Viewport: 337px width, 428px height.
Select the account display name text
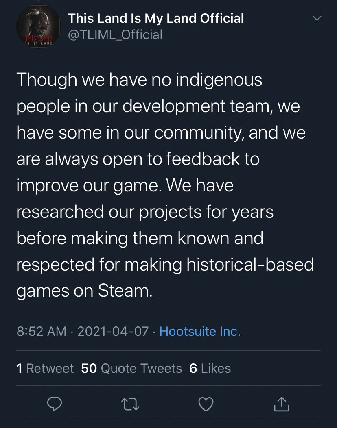[x=156, y=18]
